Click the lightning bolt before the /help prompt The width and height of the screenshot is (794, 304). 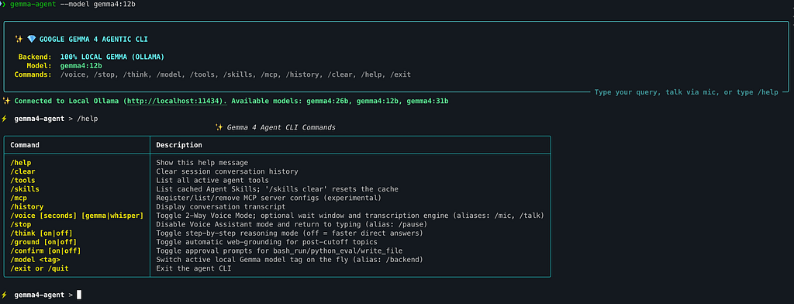pos(4,119)
